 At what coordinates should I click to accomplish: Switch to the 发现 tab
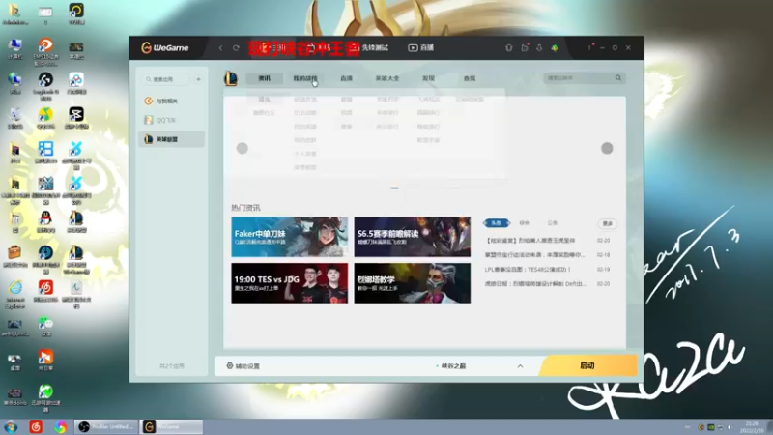(x=428, y=78)
